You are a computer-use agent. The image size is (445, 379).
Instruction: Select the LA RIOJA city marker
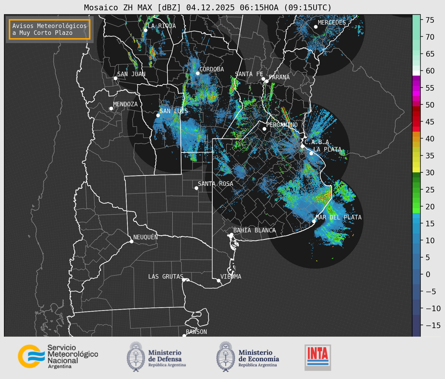[145, 30]
